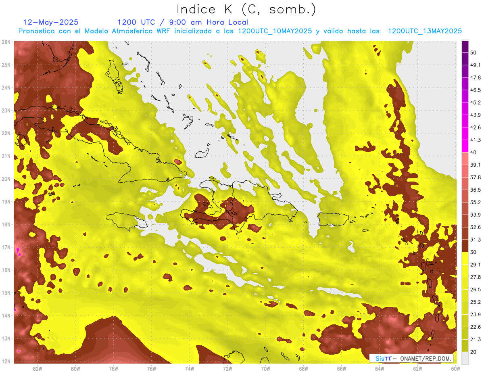
Task: Click the color scale label "30"
Action: (473, 252)
